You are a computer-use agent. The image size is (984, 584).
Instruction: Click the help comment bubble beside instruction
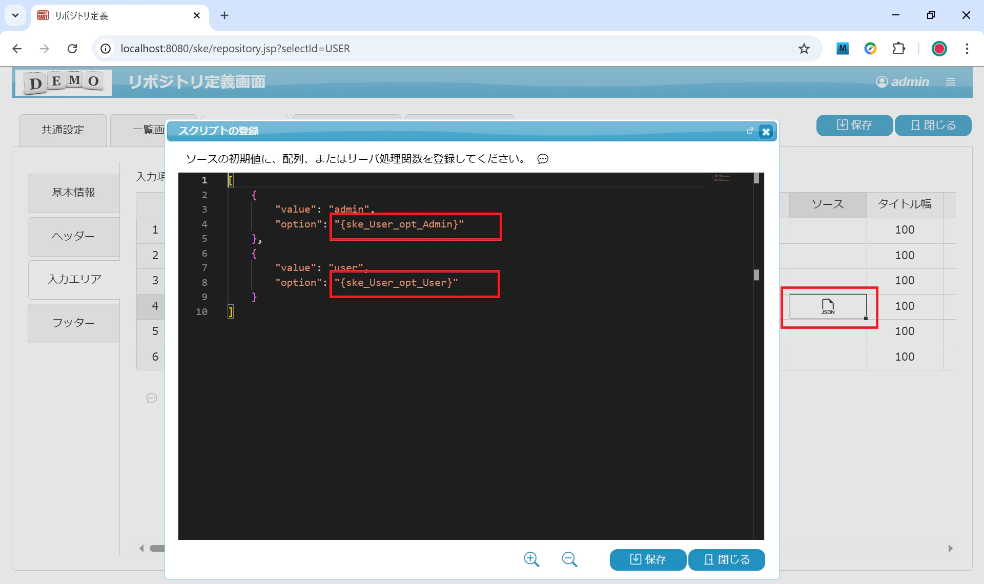543,159
